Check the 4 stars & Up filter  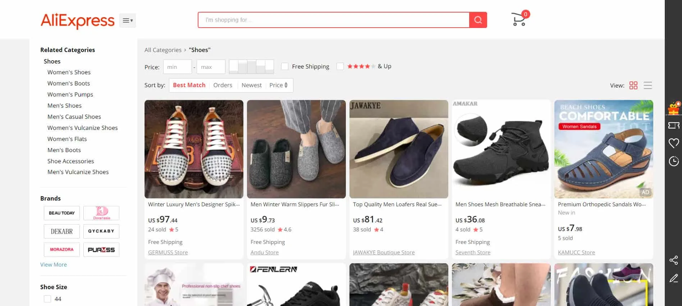pyautogui.click(x=340, y=66)
